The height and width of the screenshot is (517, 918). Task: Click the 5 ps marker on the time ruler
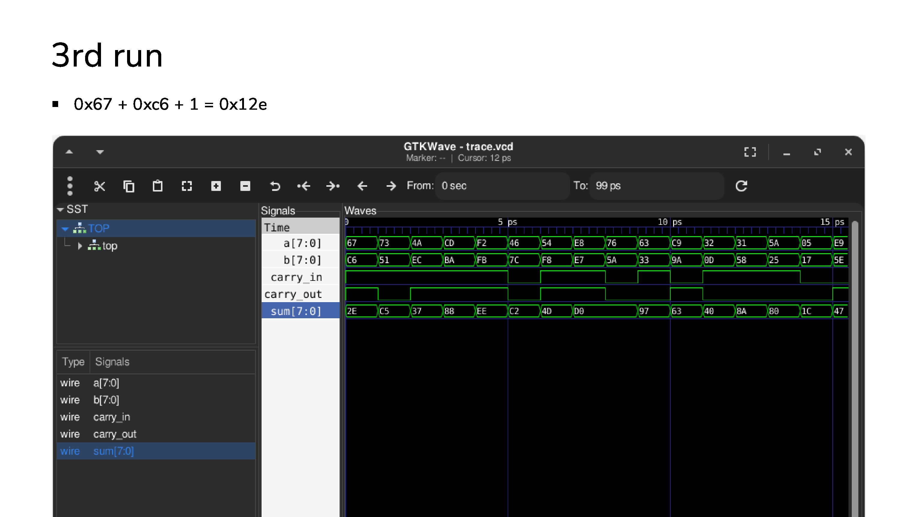[507, 222]
